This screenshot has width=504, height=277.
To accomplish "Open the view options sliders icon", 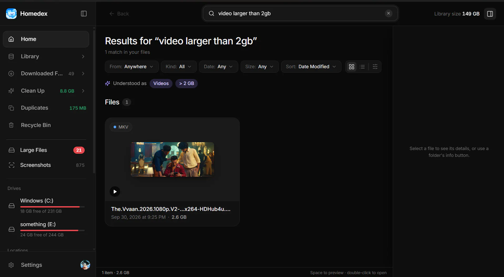I will click(x=375, y=67).
